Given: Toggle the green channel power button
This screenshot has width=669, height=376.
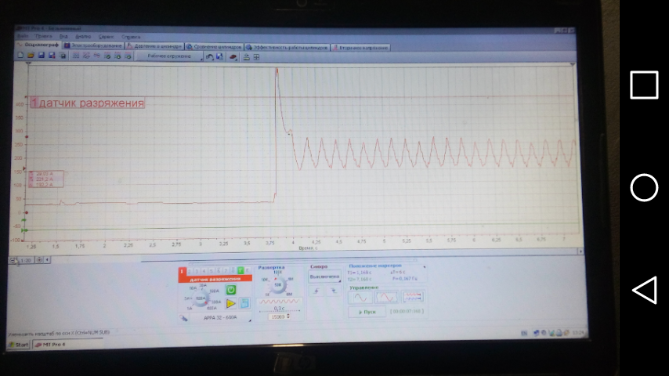Looking at the screenshot, I should coord(231,290).
